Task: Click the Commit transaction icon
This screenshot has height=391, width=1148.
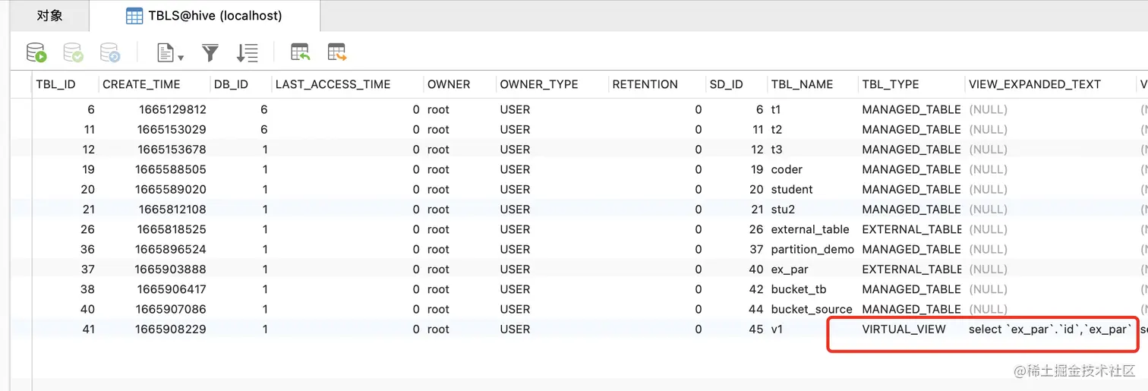Action: click(x=73, y=52)
